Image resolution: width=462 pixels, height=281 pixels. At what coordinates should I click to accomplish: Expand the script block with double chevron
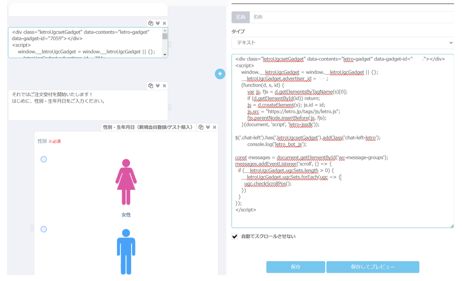click(158, 23)
